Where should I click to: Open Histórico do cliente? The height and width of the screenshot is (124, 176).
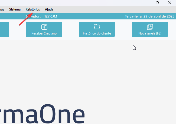(x=97, y=29)
